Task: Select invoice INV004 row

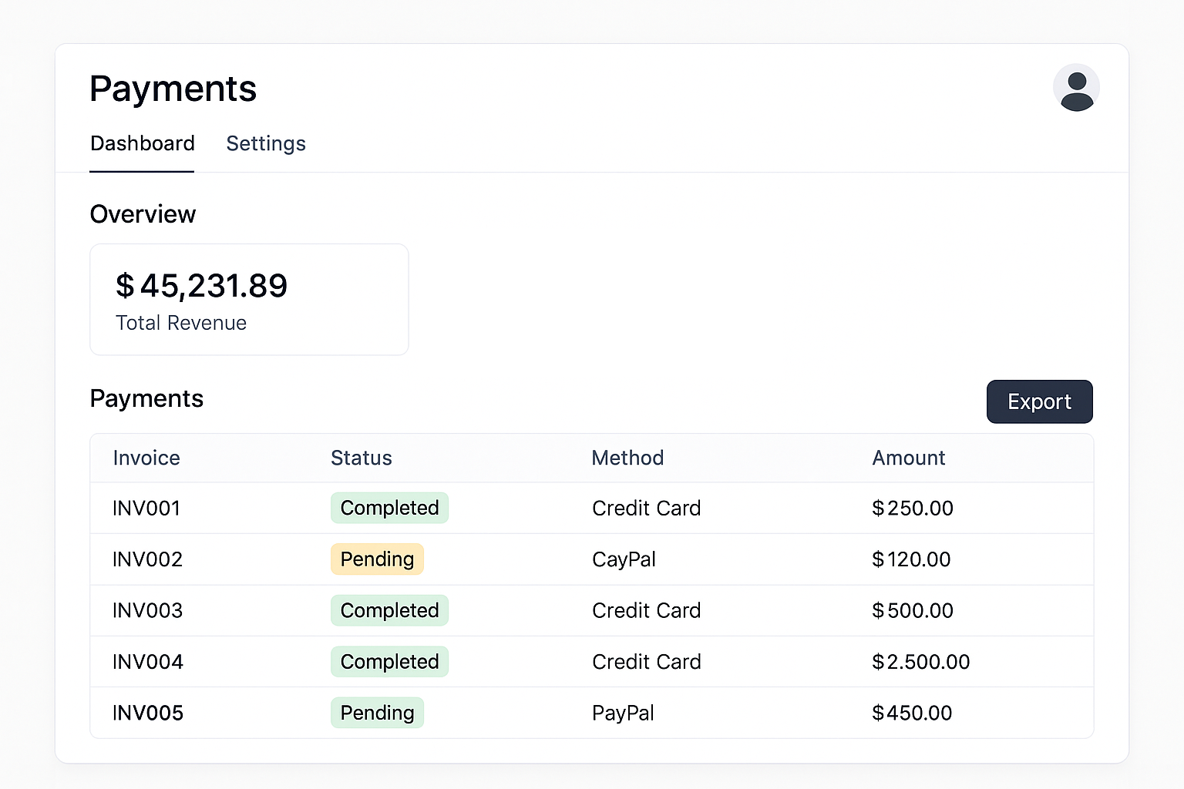Action: tap(148, 661)
